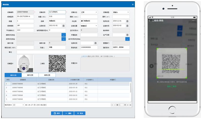201x119 pixels.
Task: Click average lifespan field 10.0
Action: [25, 30]
